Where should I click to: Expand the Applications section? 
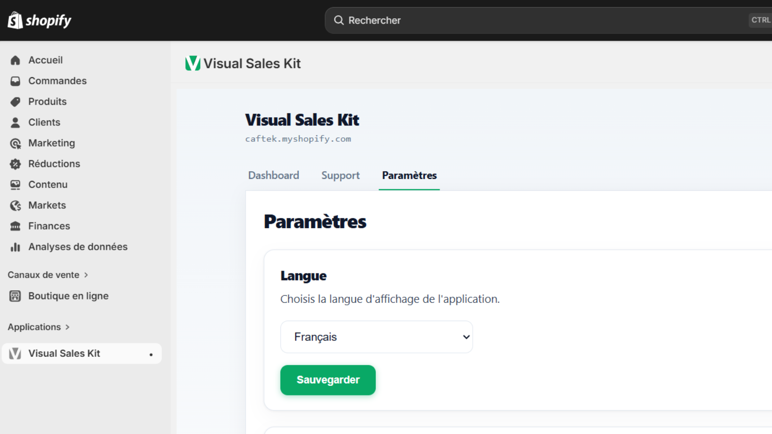(x=39, y=327)
